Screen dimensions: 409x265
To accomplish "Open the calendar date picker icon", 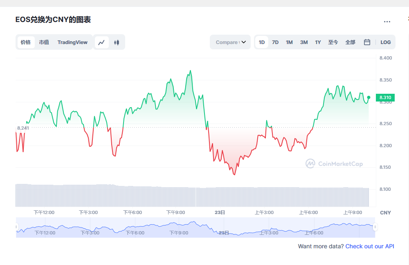I will click(367, 42).
